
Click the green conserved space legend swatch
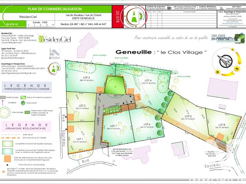(x=23, y=97)
